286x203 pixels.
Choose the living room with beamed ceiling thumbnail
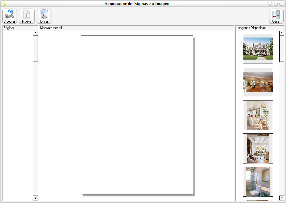click(x=258, y=148)
